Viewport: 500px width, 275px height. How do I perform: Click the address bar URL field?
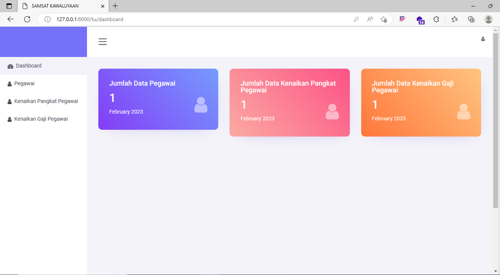point(189,19)
